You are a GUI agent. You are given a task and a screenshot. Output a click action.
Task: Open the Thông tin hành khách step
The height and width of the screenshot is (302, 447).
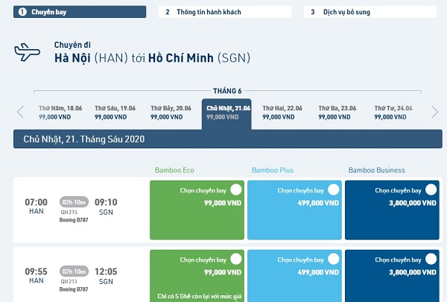pyautogui.click(x=225, y=12)
